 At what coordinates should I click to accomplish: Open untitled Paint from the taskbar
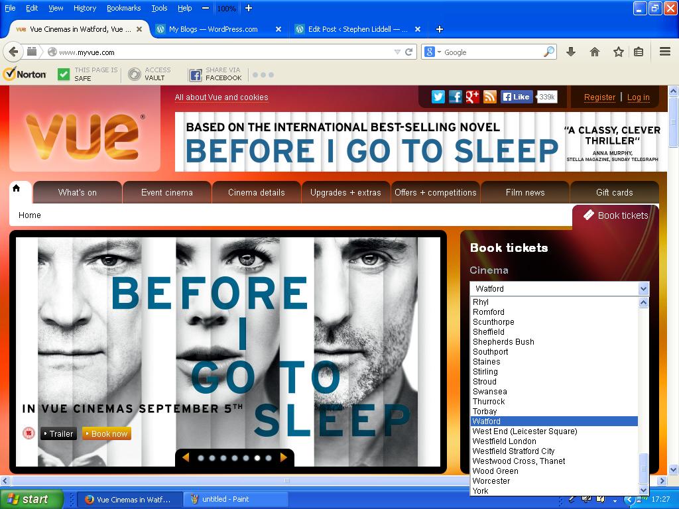[225, 499]
